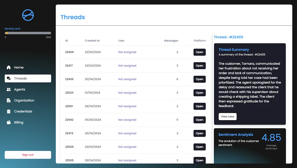
Task: Click the badge icon beside Credentials
Action: pyautogui.click(x=9, y=111)
